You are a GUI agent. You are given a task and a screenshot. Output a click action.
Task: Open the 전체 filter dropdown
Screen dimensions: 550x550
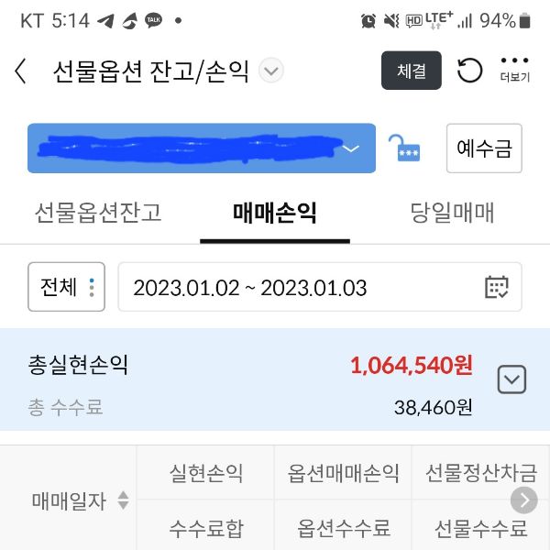click(66, 287)
